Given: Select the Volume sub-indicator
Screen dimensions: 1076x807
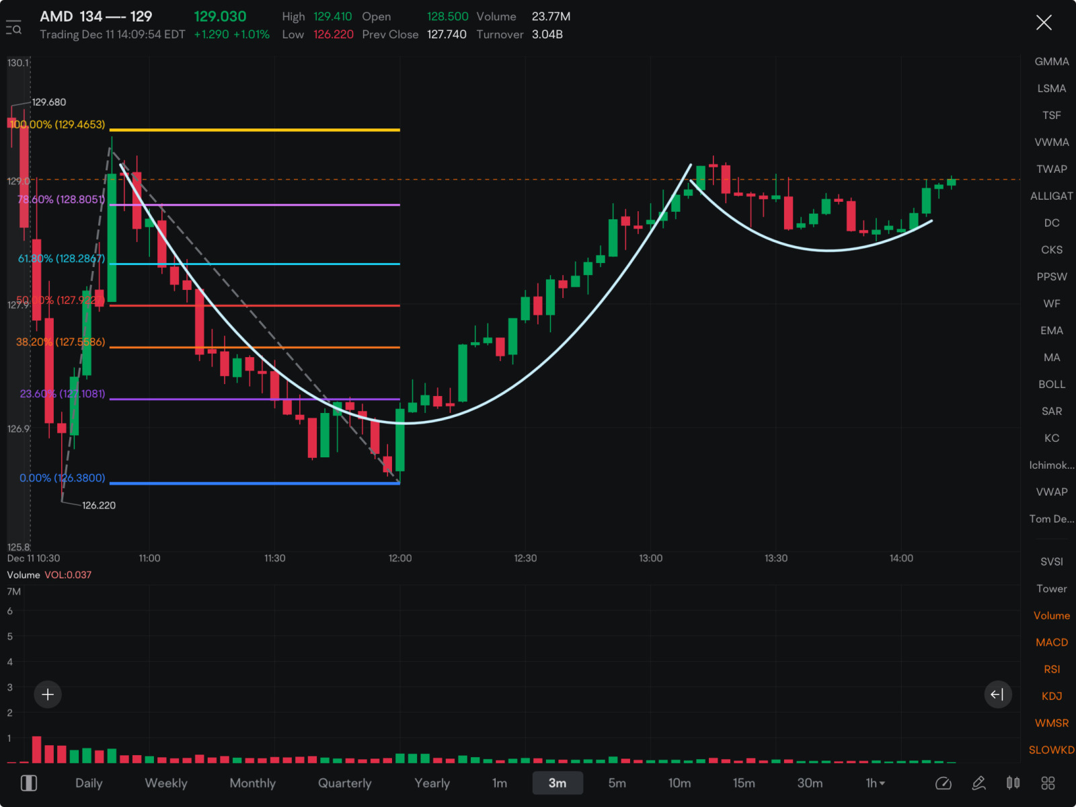Looking at the screenshot, I should pos(1052,615).
